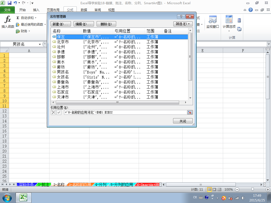Click the Redo icon
The image size is (271, 203).
click(x=24, y=3)
